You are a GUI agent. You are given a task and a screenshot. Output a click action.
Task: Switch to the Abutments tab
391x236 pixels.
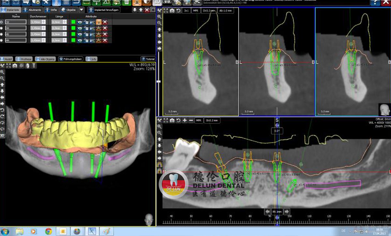pos(33,10)
